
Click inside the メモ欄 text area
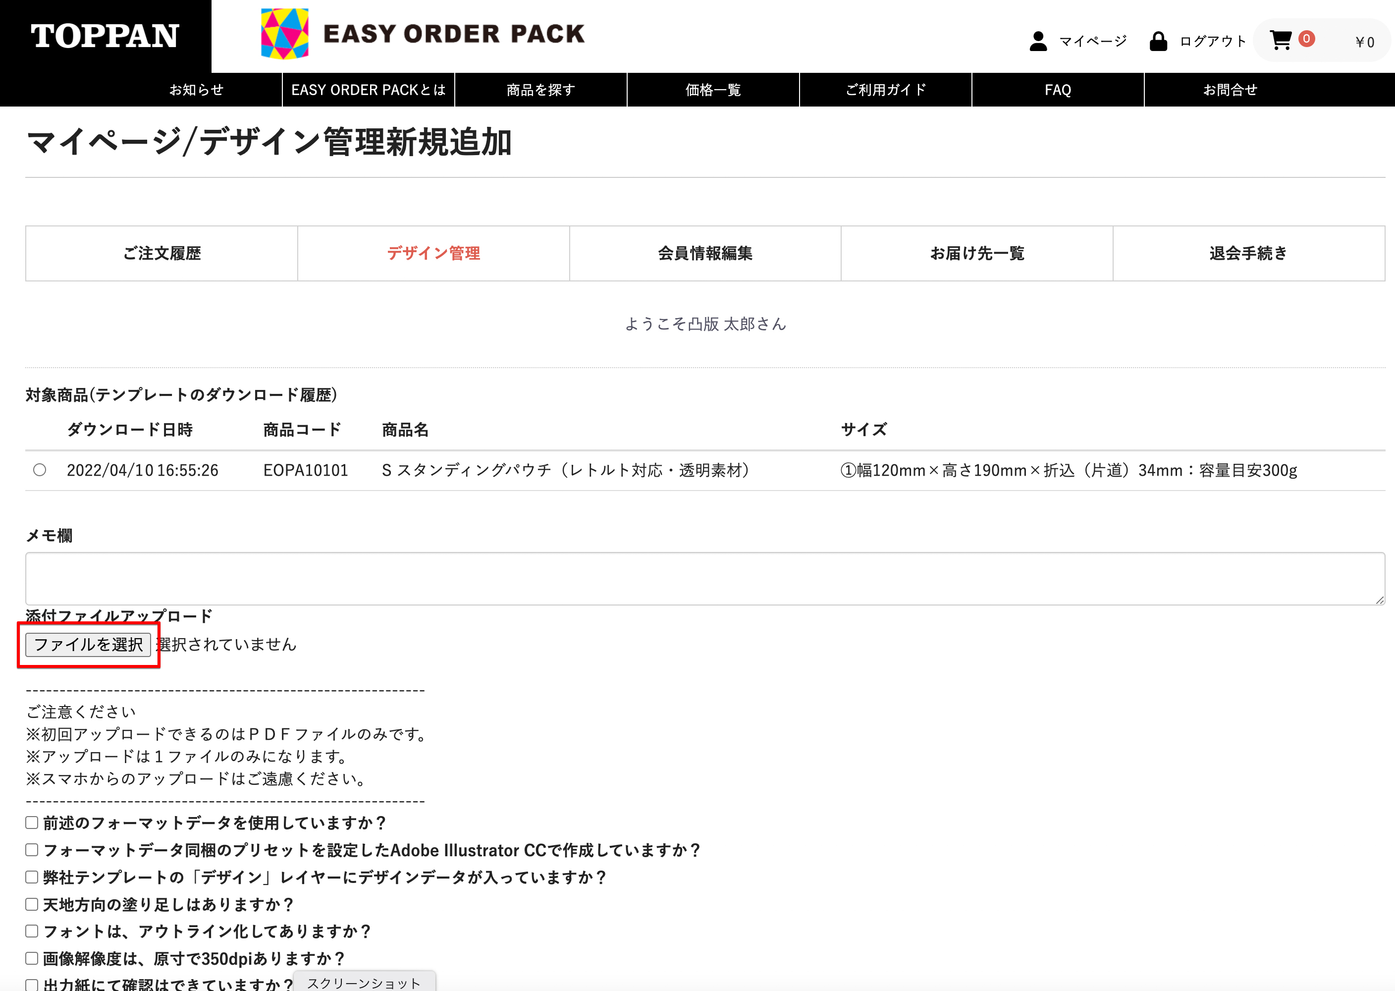point(705,578)
